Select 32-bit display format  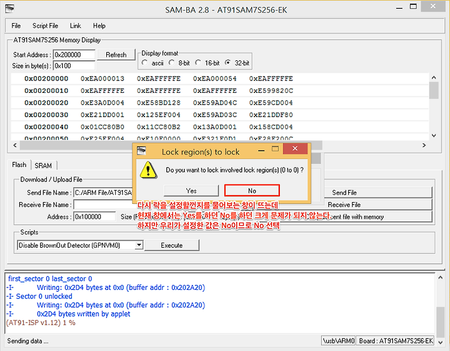[228, 63]
